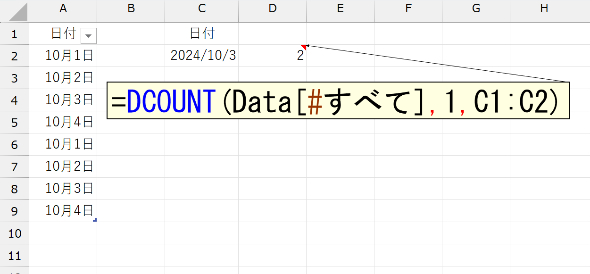Select row 6 header
The width and height of the screenshot is (590, 274).
14,144
